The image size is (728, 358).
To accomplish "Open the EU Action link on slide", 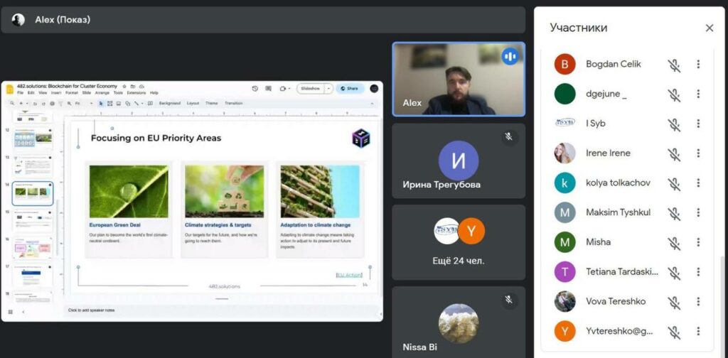I will point(349,275).
